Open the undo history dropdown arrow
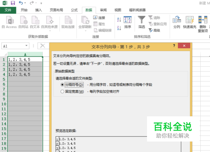 pos(25,3)
